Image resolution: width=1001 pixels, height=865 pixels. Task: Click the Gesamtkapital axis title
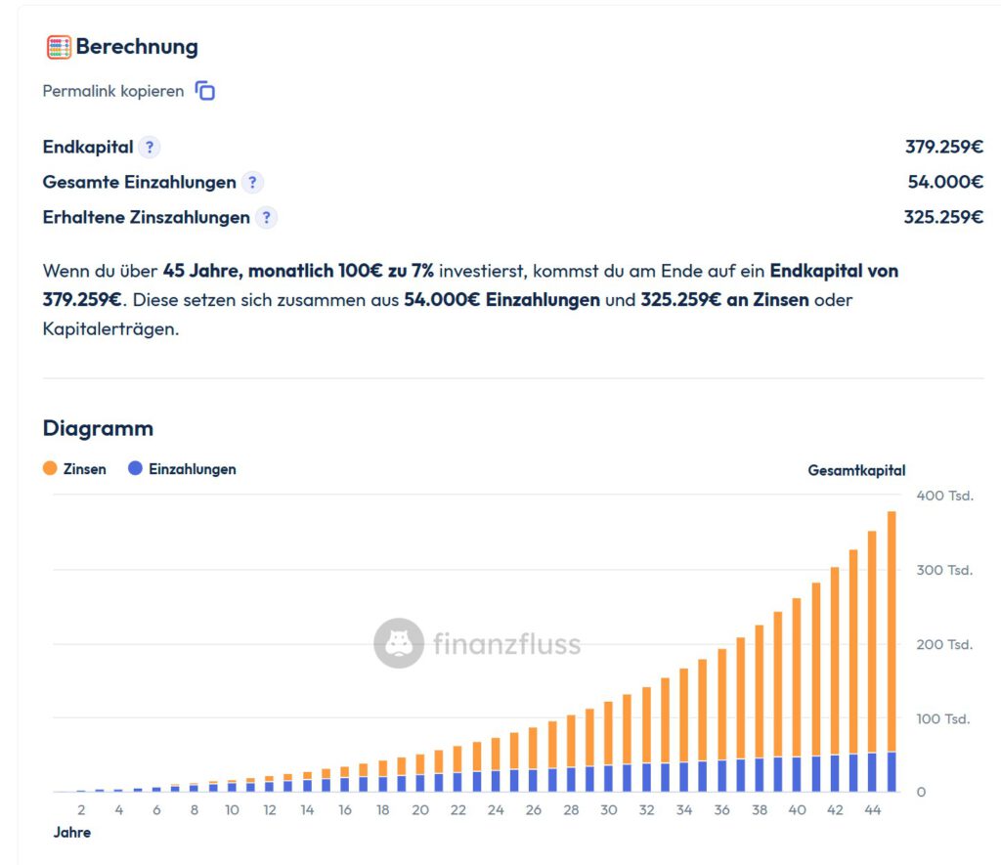(x=856, y=470)
